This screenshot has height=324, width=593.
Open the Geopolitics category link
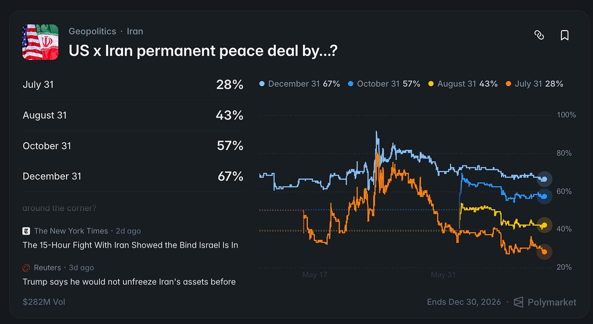92,31
